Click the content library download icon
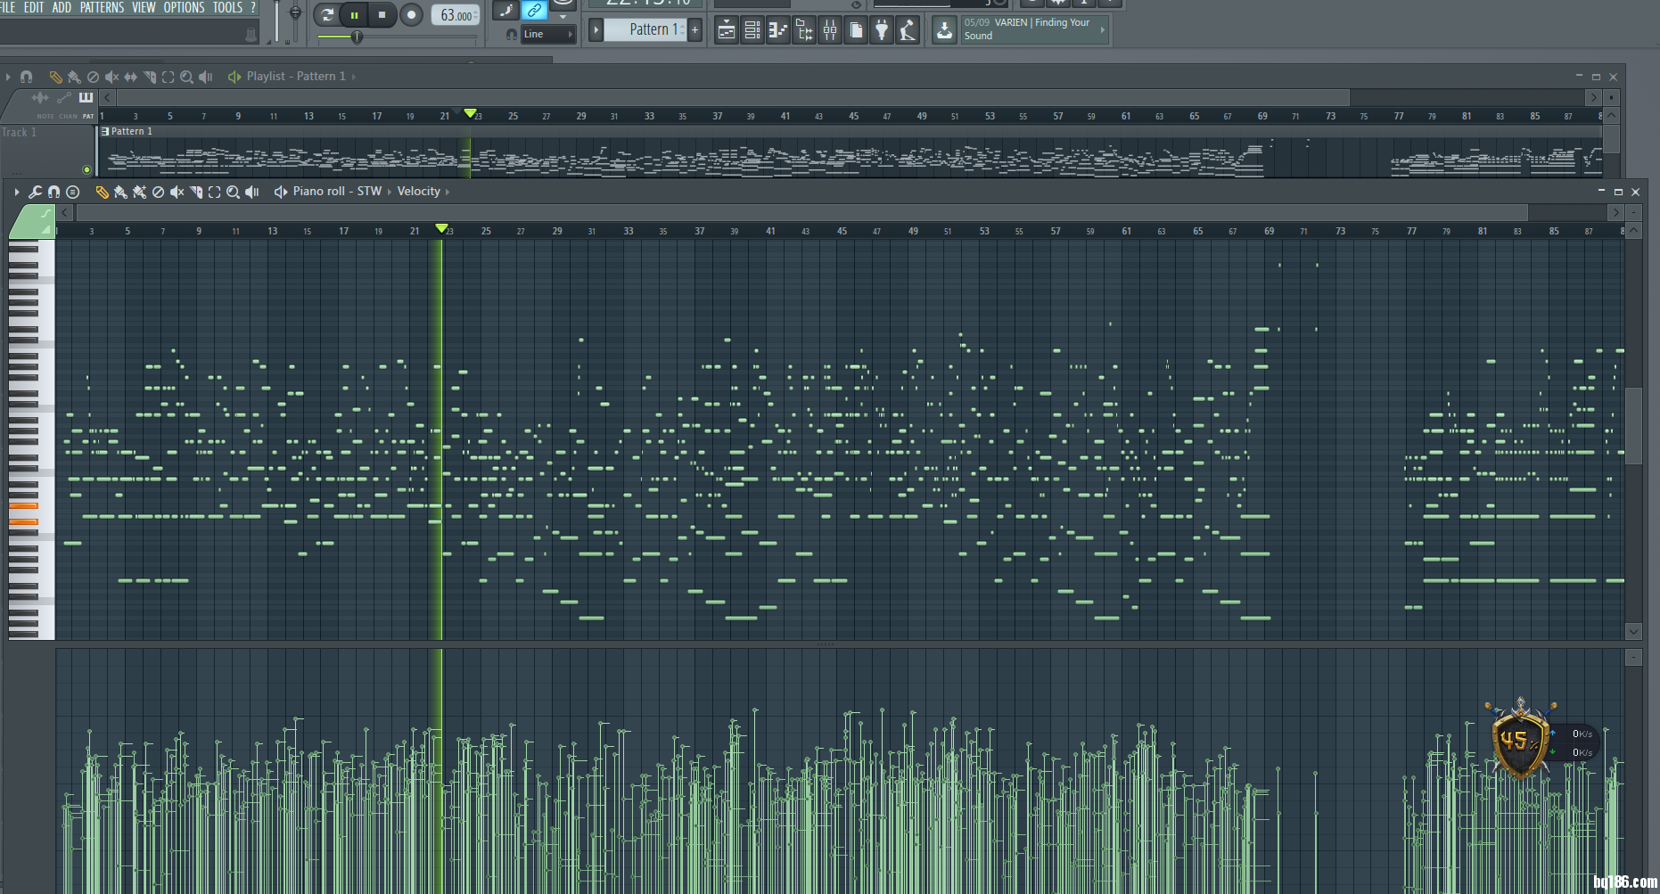The width and height of the screenshot is (1660, 894). click(944, 30)
